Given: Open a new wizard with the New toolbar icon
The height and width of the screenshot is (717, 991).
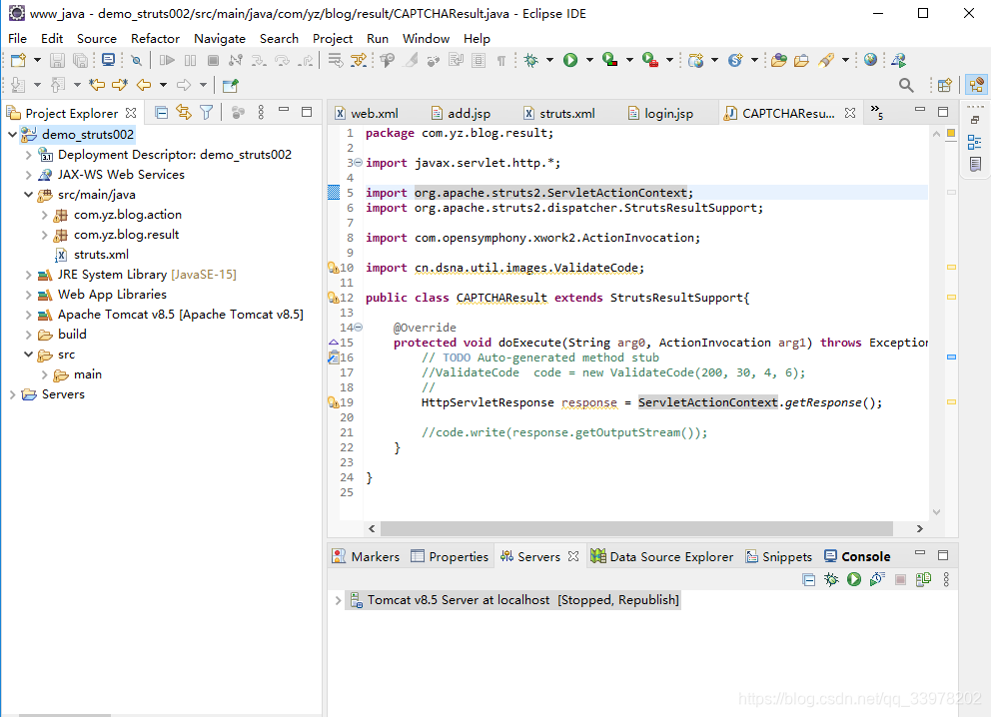Looking at the screenshot, I should [x=17, y=60].
